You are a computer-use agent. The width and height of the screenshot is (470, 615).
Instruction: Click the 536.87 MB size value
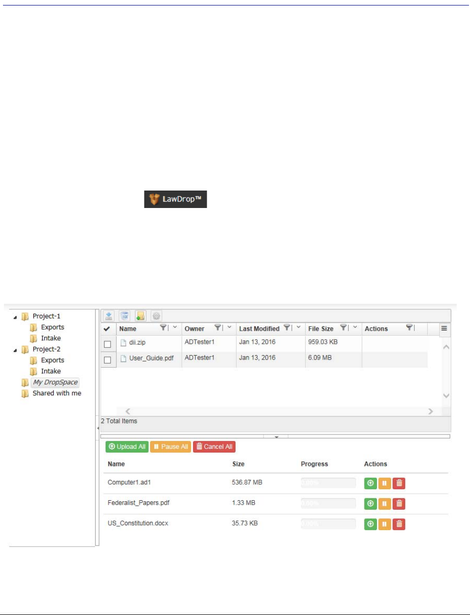coord(247,482)
